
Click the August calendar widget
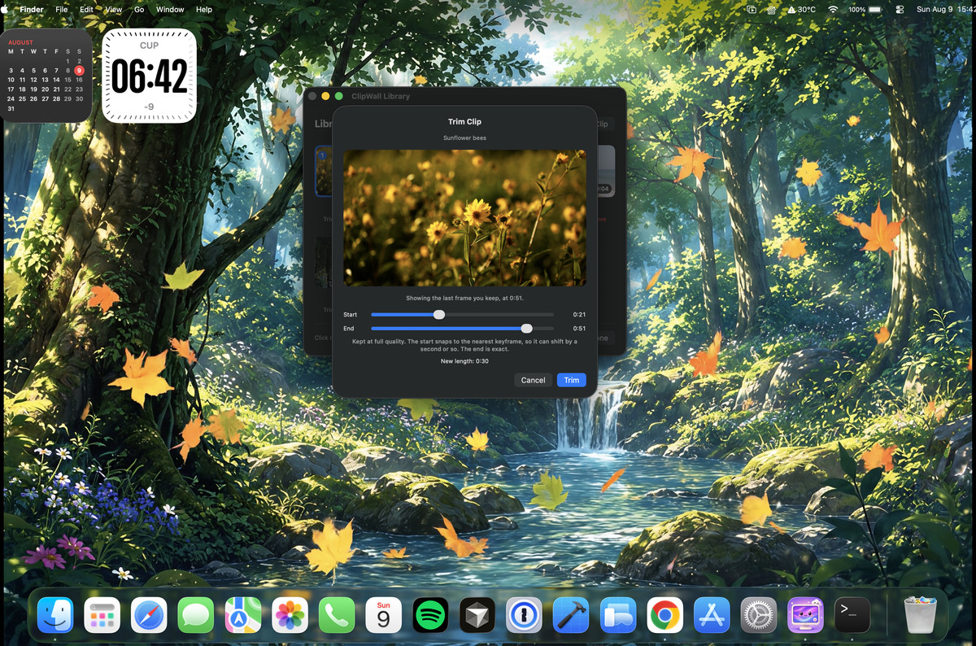(x=46, y=76)
